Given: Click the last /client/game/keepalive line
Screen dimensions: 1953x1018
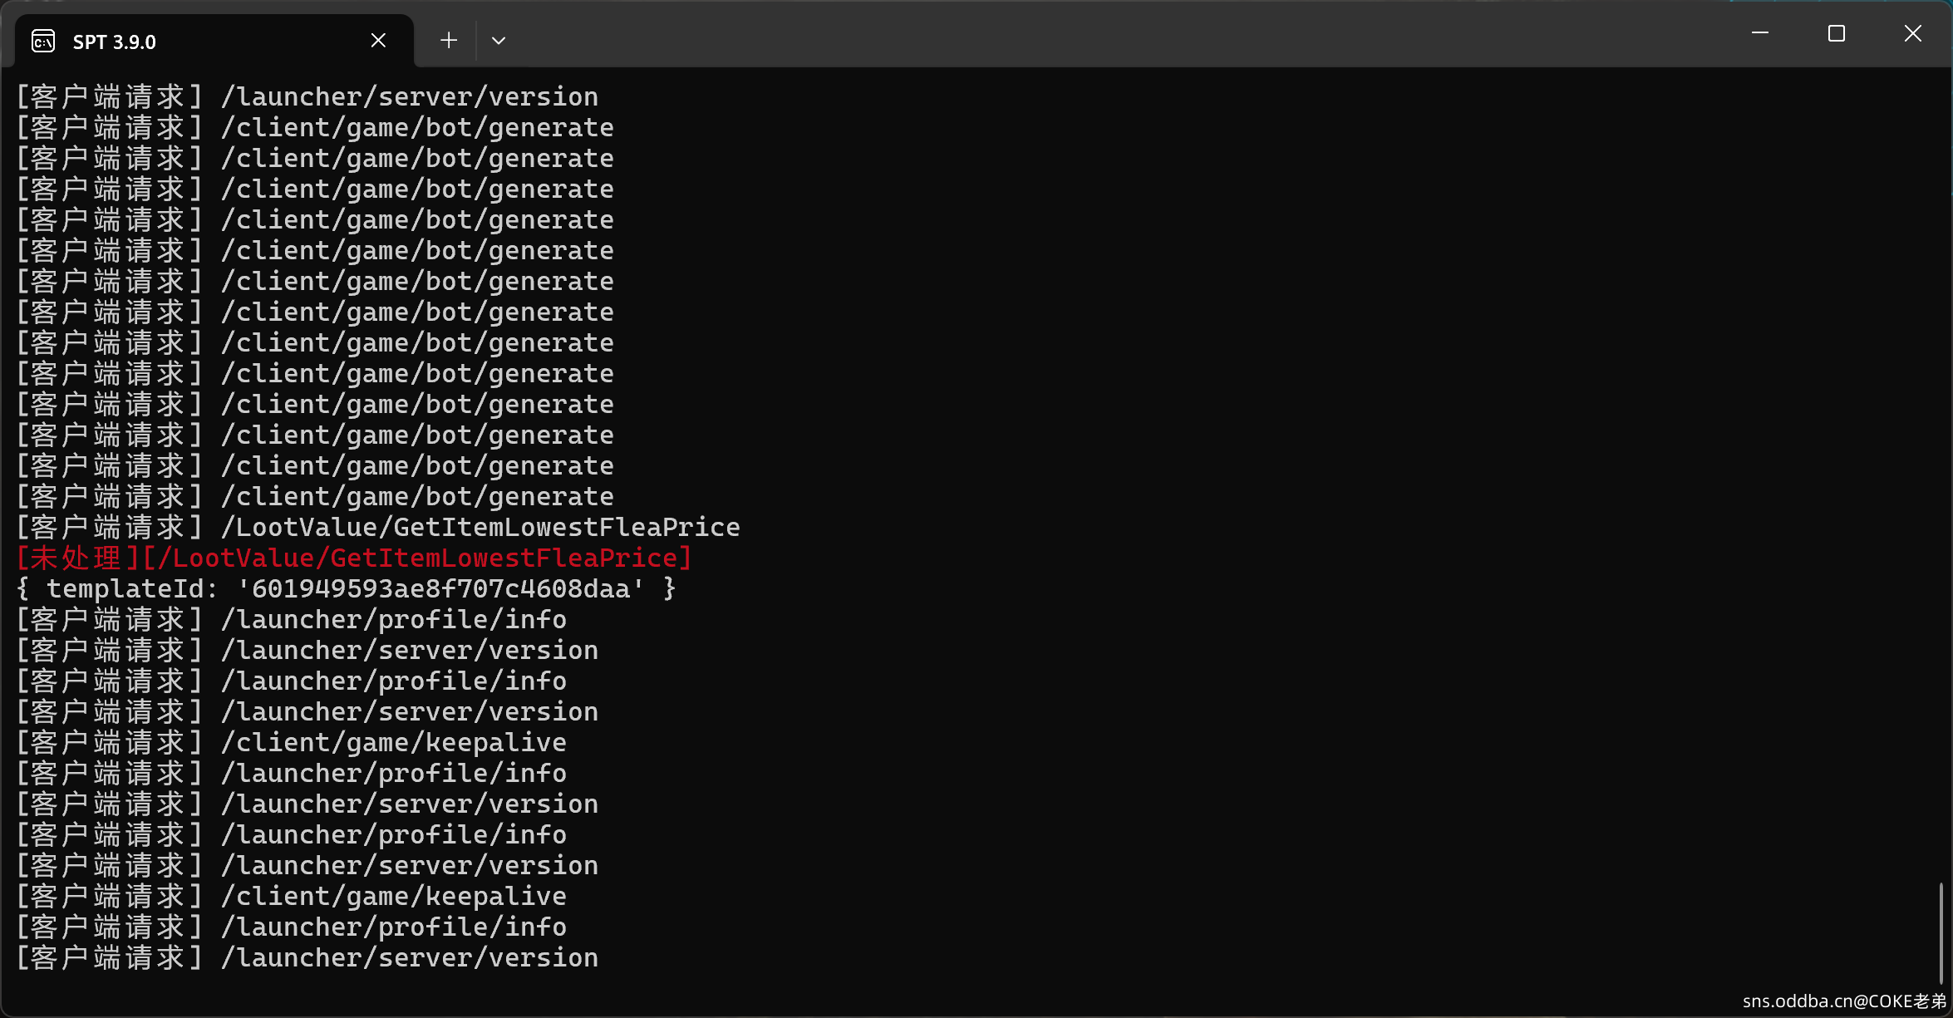Looking at the screenshot, I should (x=291, y=896).
